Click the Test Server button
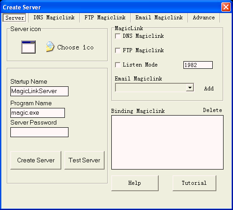This screenshot has height=210, width=233. point(84,160)
